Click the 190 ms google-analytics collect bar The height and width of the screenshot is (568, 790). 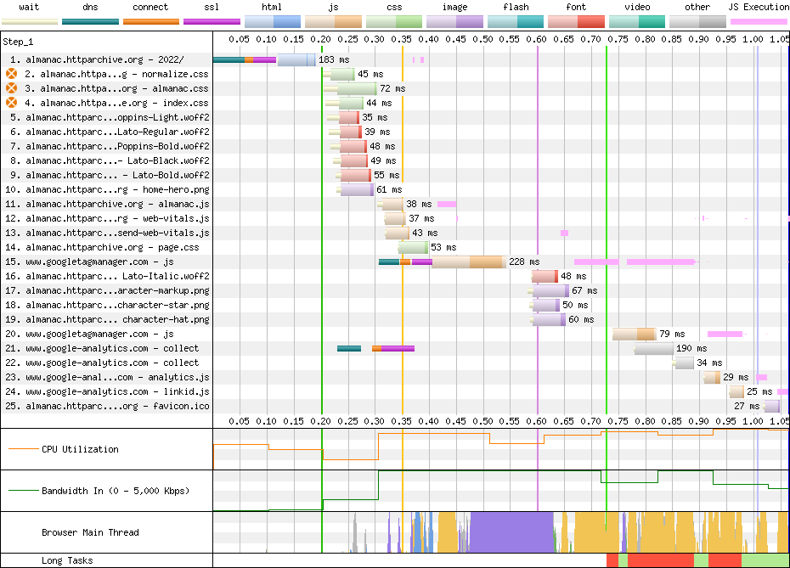click(x=652, y=348)
